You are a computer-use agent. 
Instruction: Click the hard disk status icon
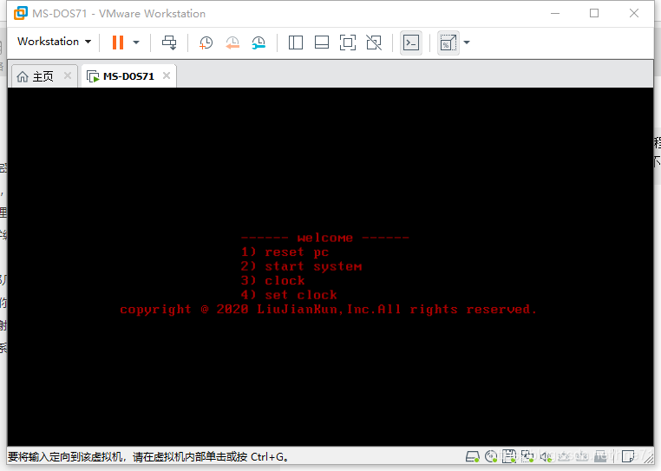pyautogui.click(x=472, y=456)
